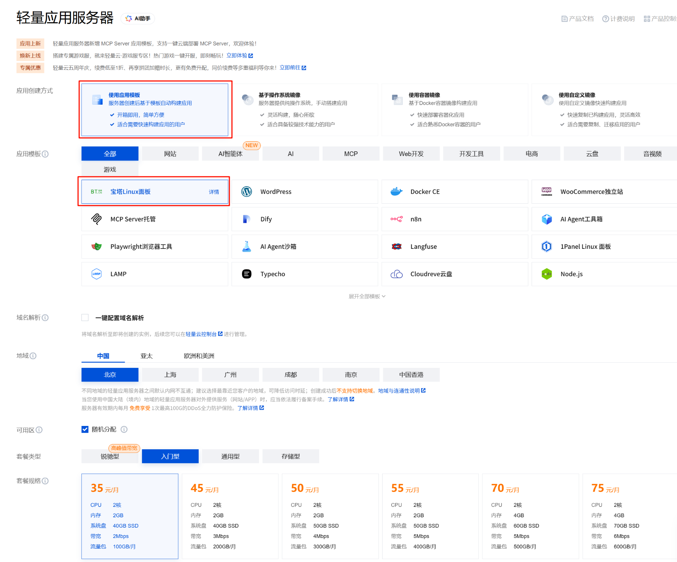Choose the 锐驰型 package type
Viewport: 677px width, 562px height.
coord(110,456)
